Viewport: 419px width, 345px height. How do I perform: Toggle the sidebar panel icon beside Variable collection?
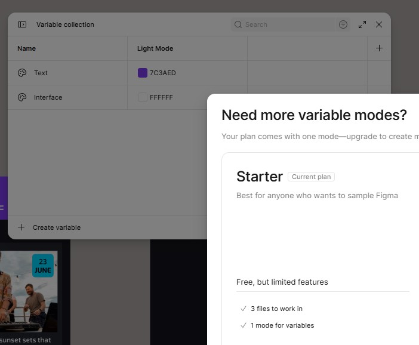pos(22,24)
